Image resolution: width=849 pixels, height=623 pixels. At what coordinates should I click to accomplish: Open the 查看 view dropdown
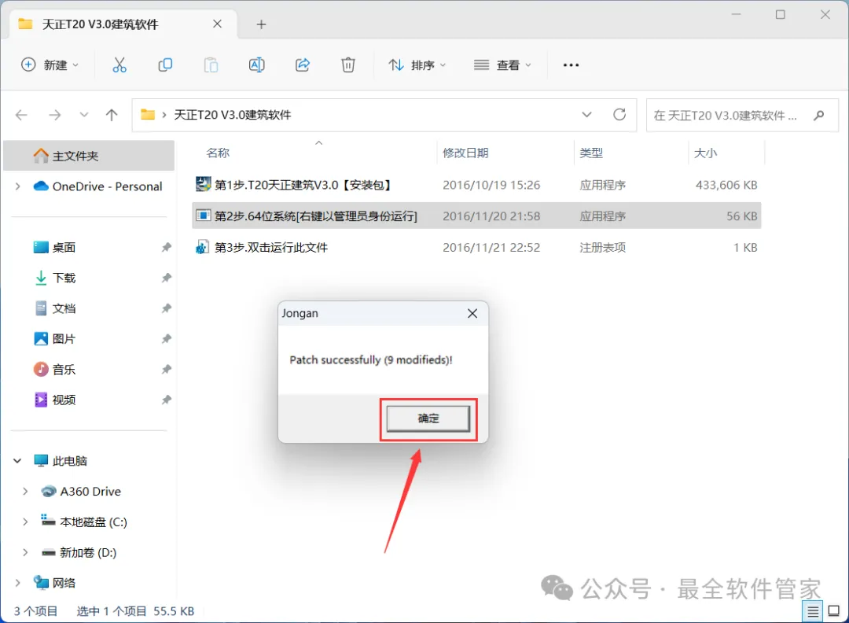[502, 65]
